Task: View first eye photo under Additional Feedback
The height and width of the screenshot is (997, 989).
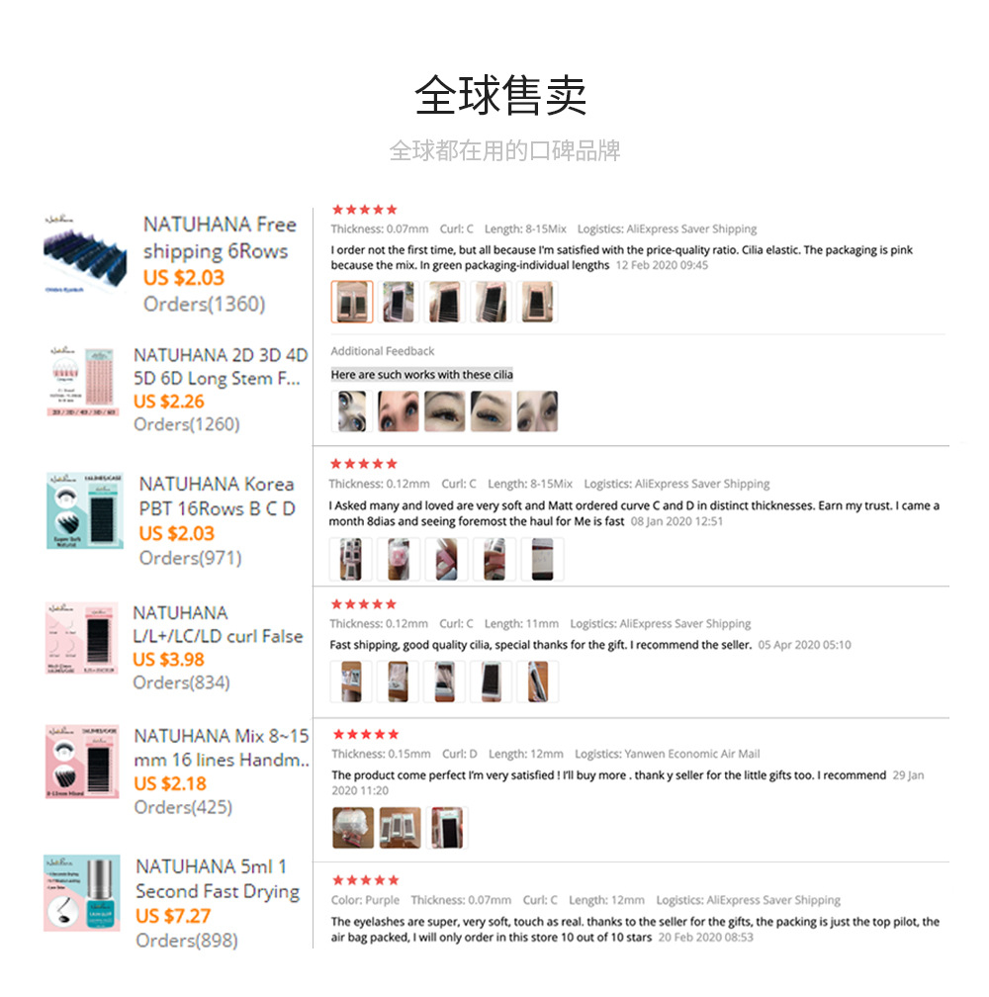Action: coord(352,411)
